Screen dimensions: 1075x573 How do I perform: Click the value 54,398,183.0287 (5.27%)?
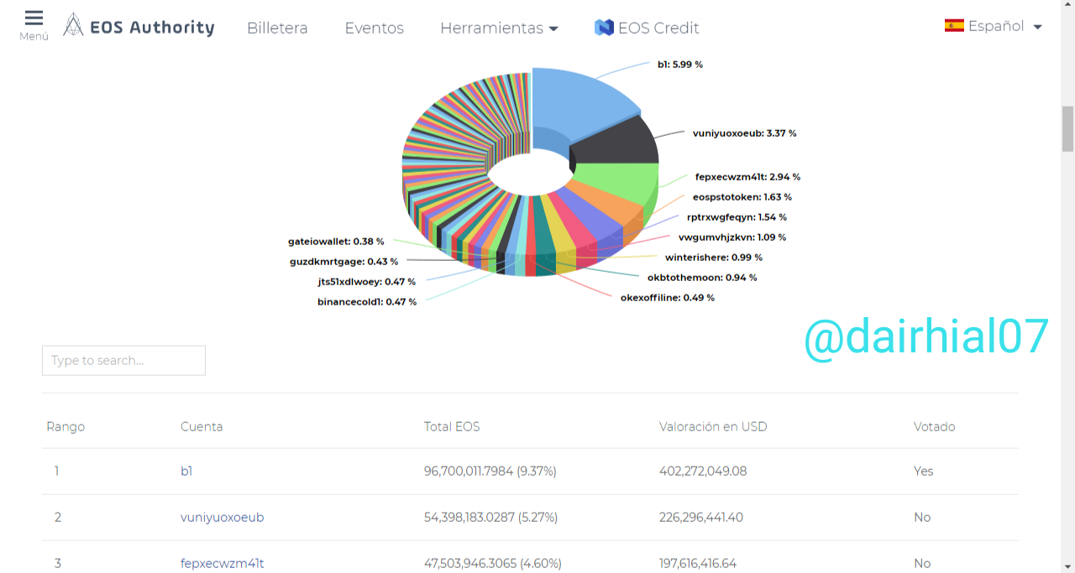(490, 518)
